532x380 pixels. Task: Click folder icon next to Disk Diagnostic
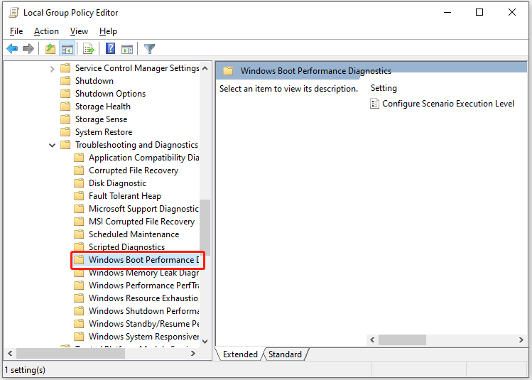pos(79,183)
